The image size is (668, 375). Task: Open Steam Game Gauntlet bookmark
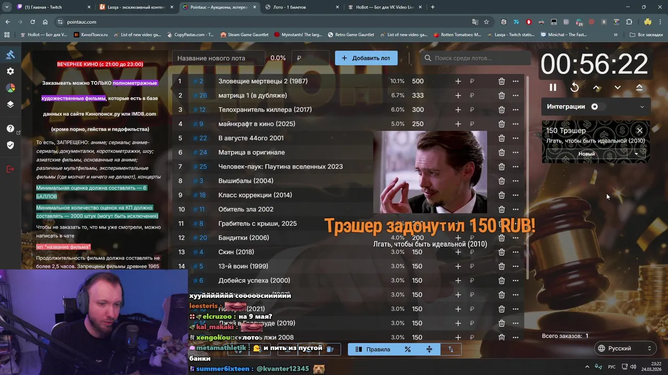(x=244, y=35)
